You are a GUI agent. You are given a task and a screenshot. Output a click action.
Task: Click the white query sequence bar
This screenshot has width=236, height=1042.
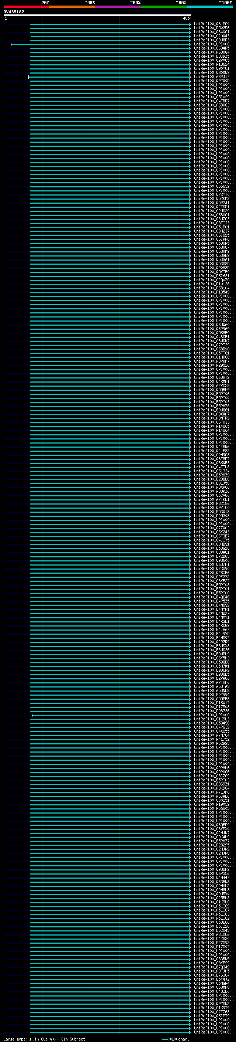point(97,15)
